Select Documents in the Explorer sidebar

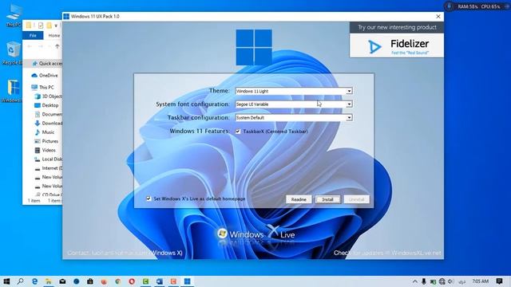pos(48,114)
